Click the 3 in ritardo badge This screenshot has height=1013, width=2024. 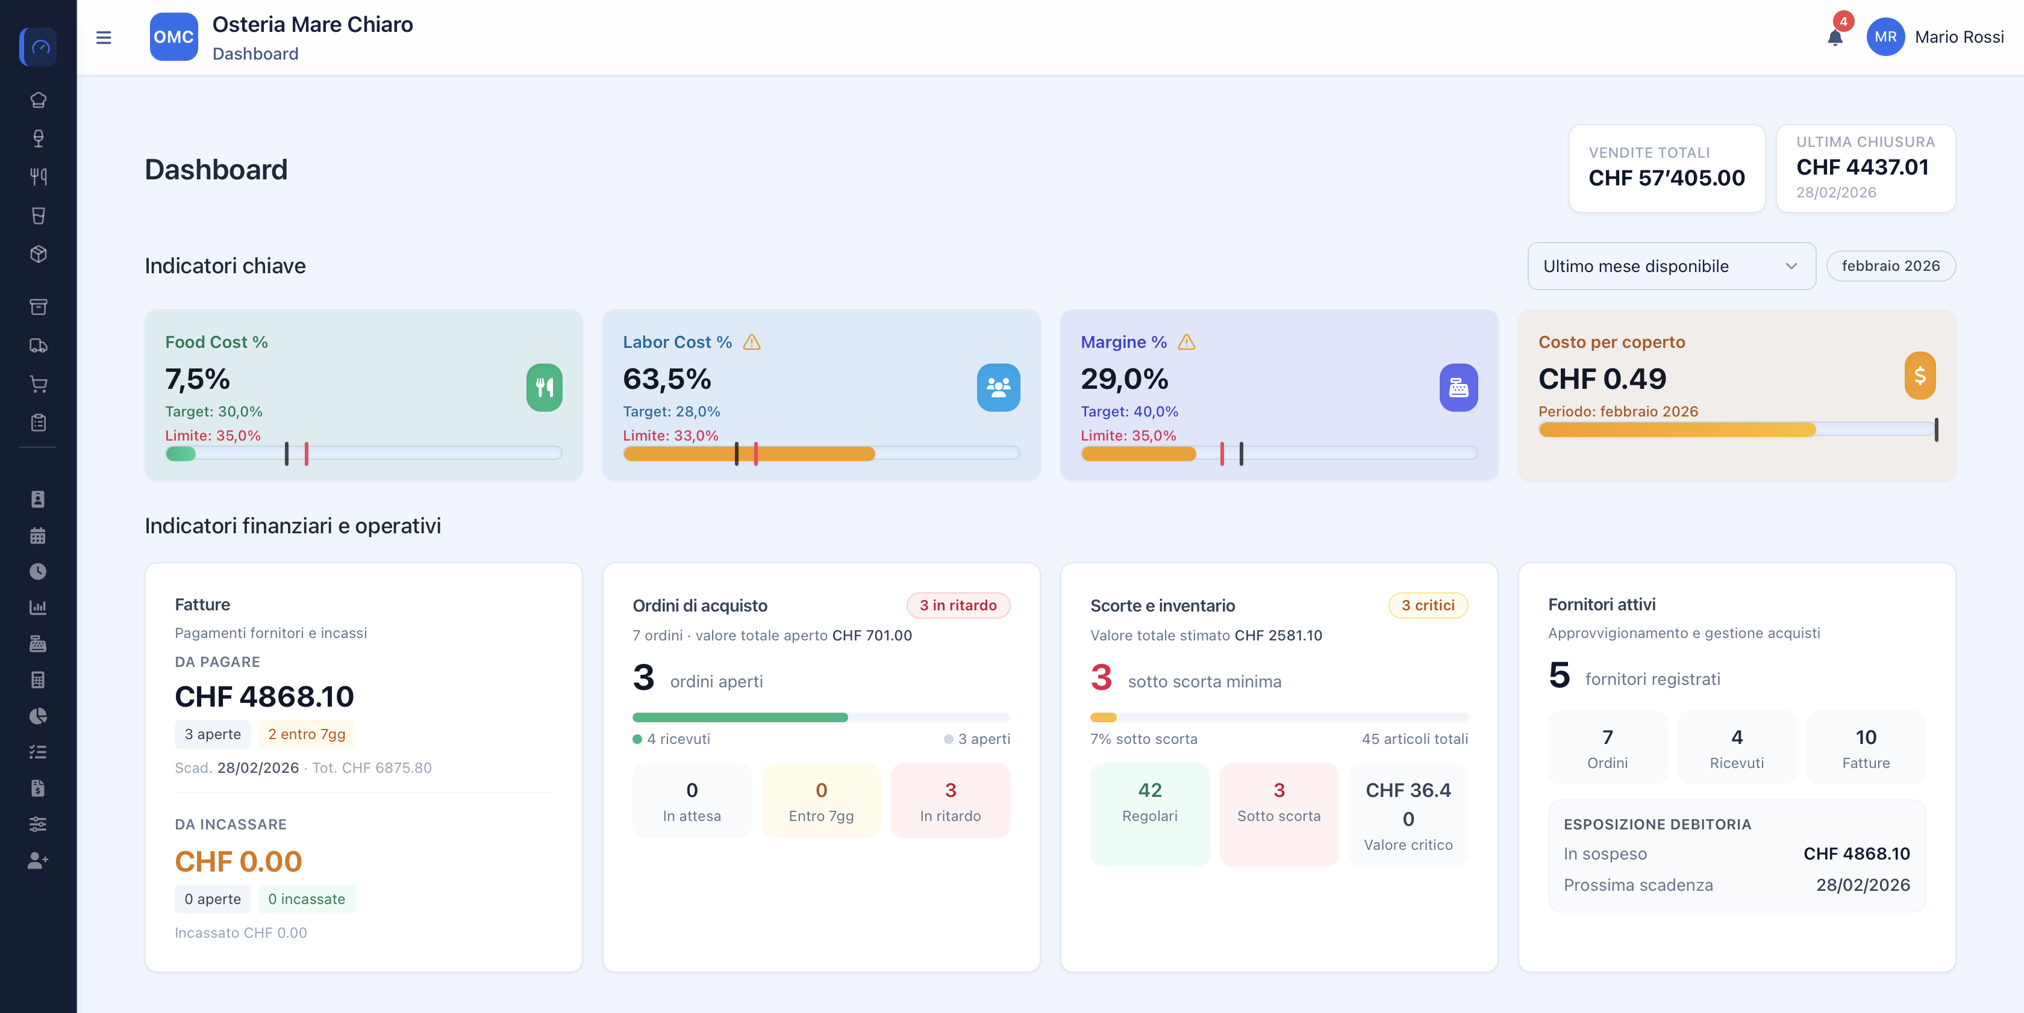click(x=958, y=606)
